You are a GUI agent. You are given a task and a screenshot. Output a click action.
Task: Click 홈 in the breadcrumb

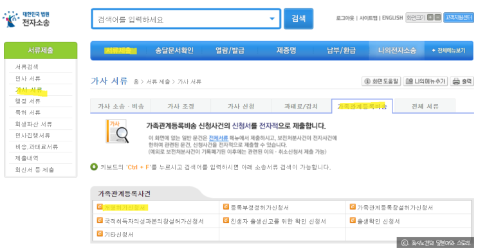click(136, 82)
